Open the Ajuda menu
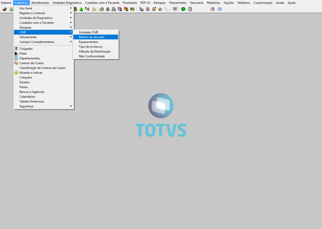The width and height of the screenshot is (322, 229). (291, 3)
